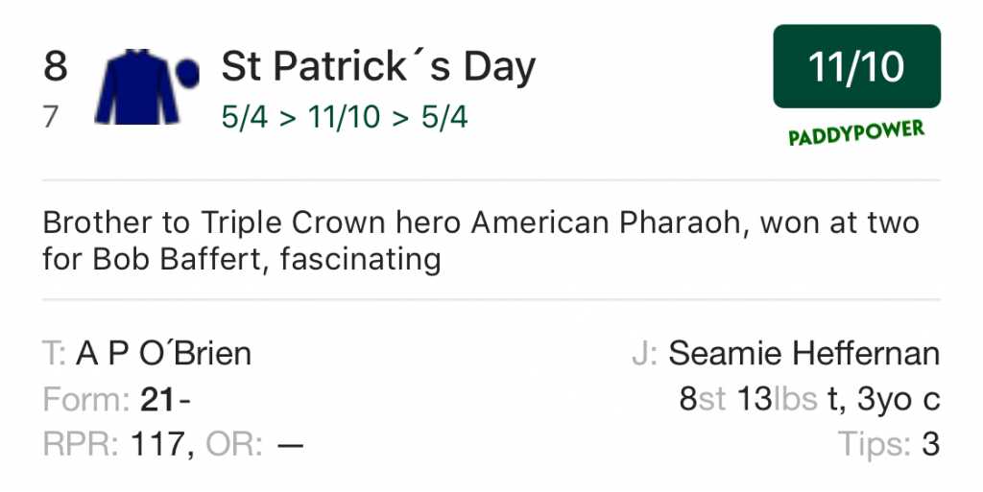Click the OR dash value
The height and width of the screenshot is (492, 983).
pos(290,444)
